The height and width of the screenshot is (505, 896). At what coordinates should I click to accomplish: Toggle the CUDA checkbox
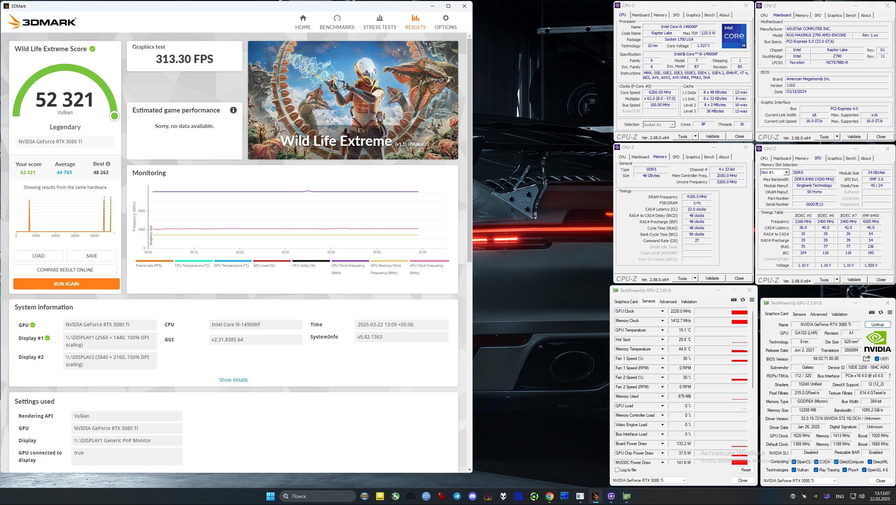point(816,462)
